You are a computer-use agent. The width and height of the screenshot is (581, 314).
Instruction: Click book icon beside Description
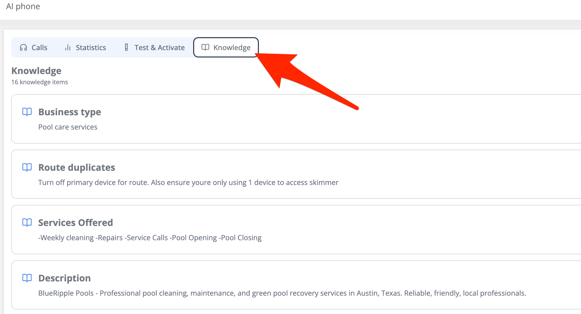tap(27, 278)
